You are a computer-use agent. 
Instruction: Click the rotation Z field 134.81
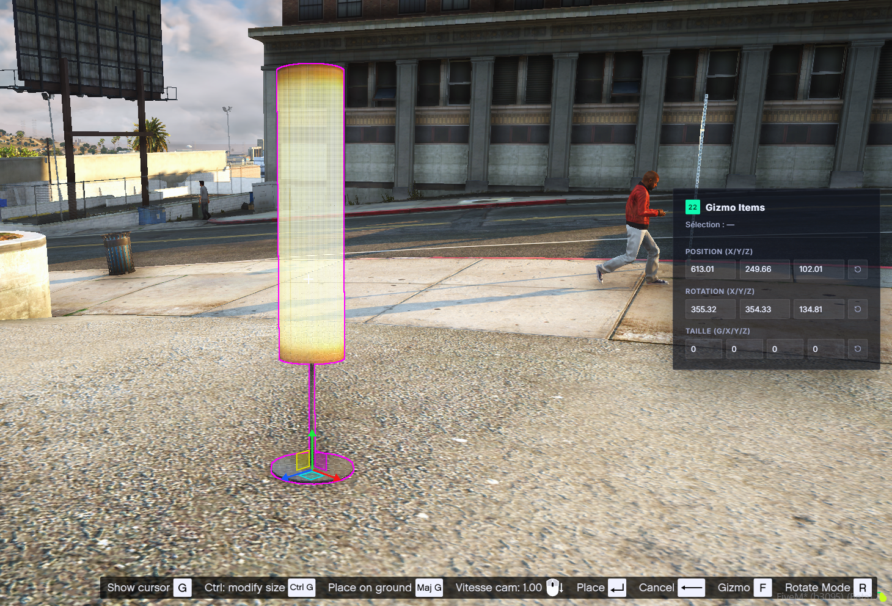(819, 309)
